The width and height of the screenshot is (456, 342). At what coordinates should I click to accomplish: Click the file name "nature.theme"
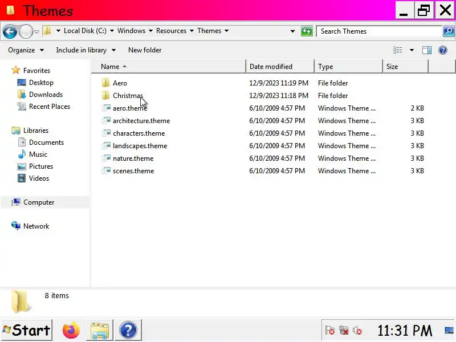point(133,158)
